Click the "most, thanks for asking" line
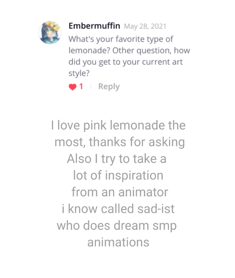This screenshot has height=278, width=235. pos(119,142)
